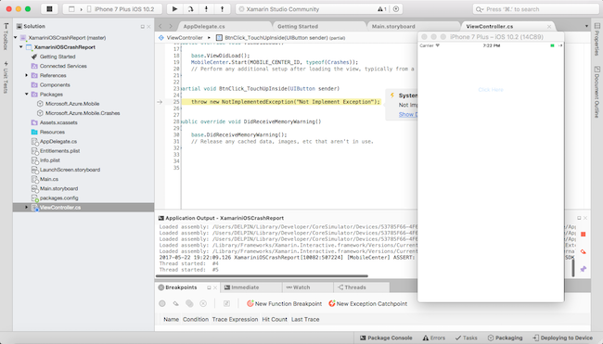Pin the Application Output pad
The width and height of the screenshot is (603, 344).
583,269
